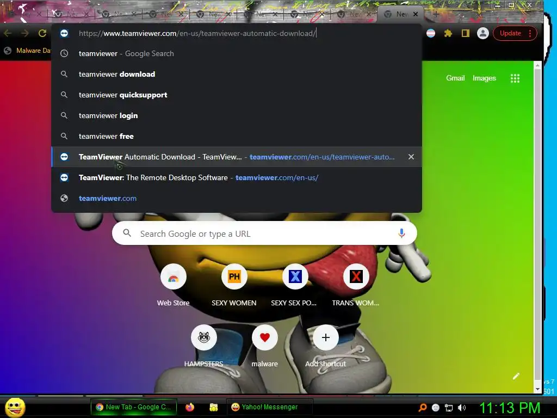Viewport: 557px width, 418px height.
Task: Remove the Automatic Download suggestion with X
Action: coord(411,157)
